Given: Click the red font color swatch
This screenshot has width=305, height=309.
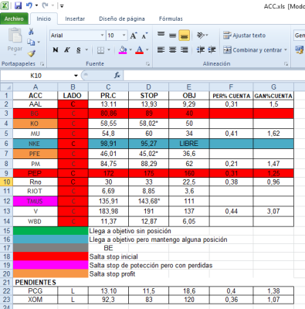Looking at the screenshot, I should pyautogui.click(x=139, y=49).
